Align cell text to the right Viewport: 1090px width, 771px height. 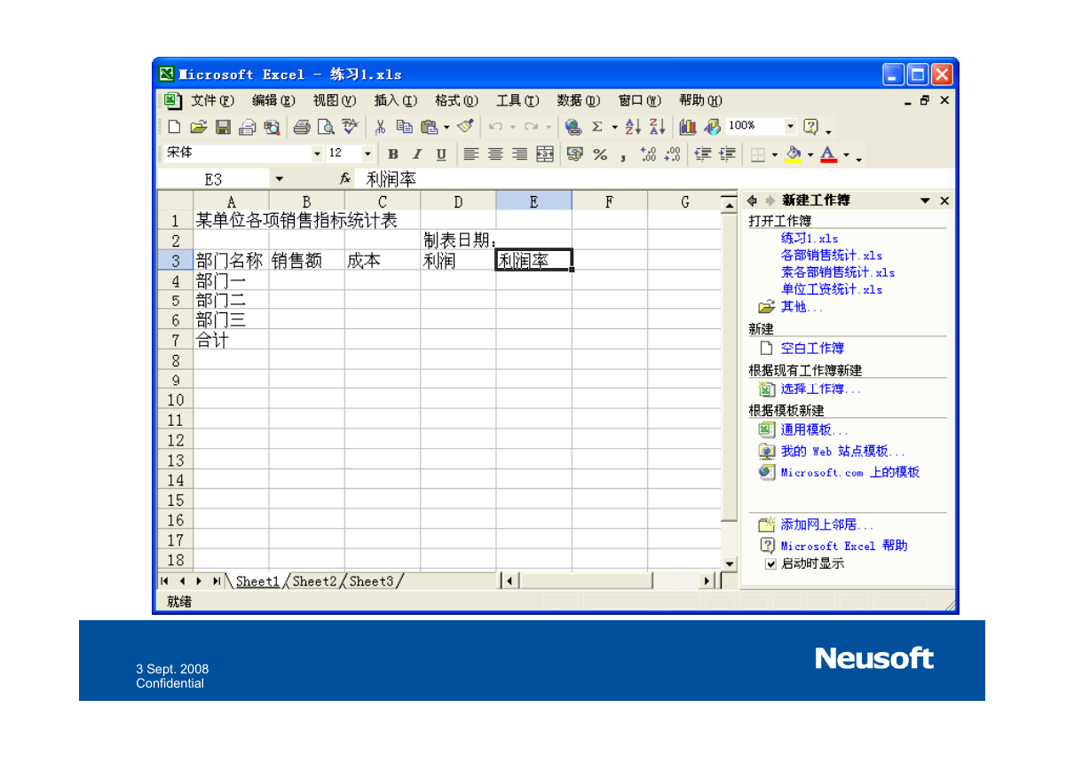[x=520, y=154]
